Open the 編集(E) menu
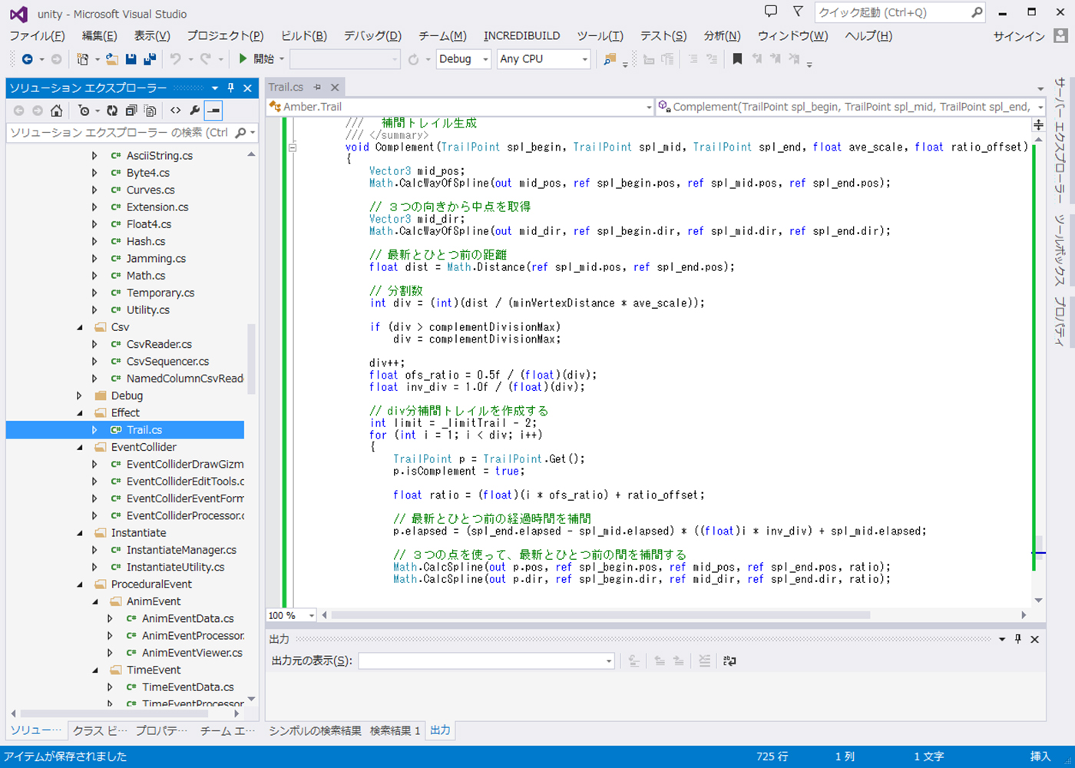The height and width of the screenshot is (768, 1075). point(99,36)
